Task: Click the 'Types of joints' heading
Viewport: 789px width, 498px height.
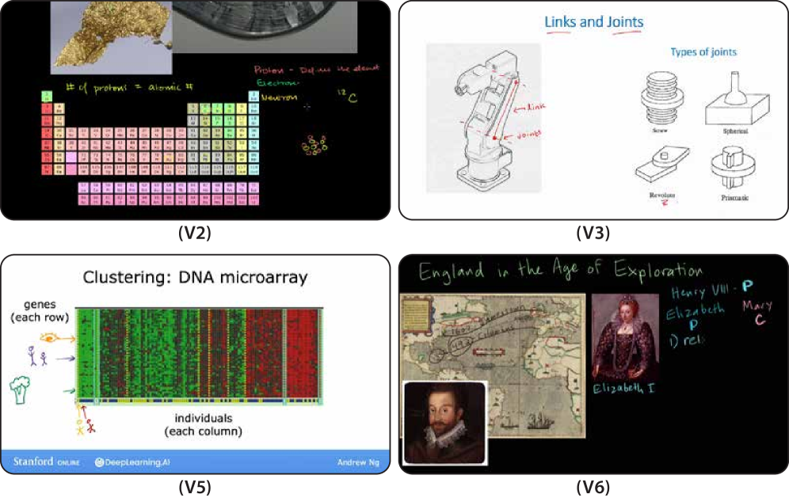Action: click(703, 51)
